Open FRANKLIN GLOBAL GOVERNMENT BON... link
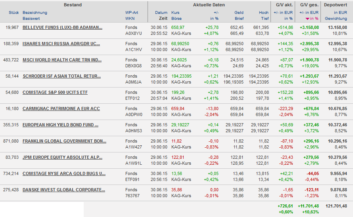 coord(64,141)
